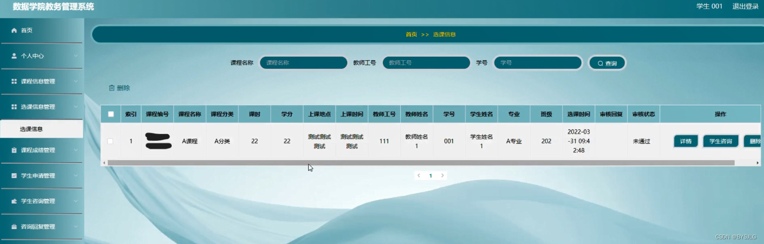Click the 课程编号 column header
Viewport: 764px width, 244px height.
(x=157, y=114)
